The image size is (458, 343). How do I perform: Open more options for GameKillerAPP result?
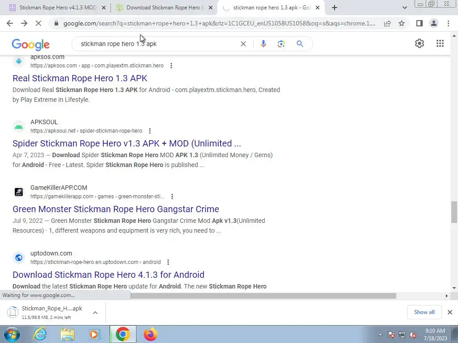172,197
